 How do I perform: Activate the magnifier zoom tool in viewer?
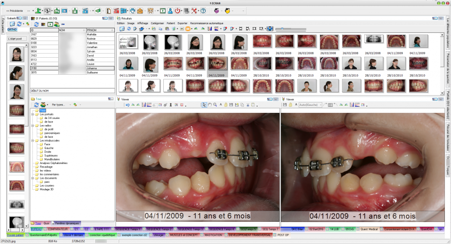pos(215,105)
